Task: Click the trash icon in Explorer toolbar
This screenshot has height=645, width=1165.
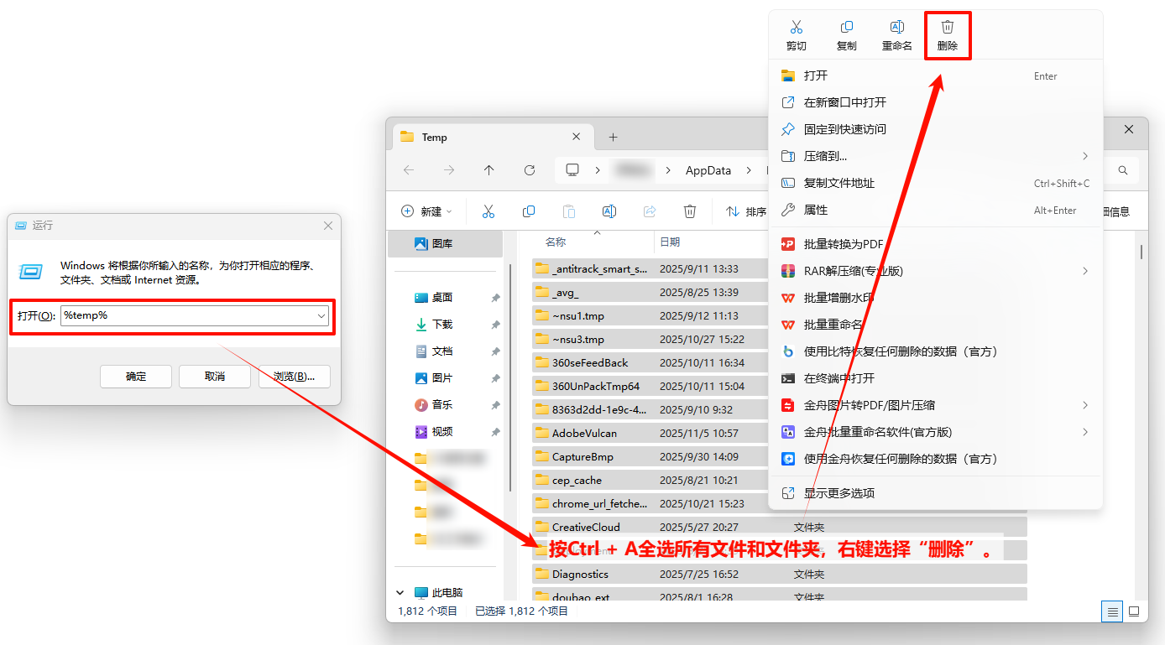Action: (x=689, y=211)
